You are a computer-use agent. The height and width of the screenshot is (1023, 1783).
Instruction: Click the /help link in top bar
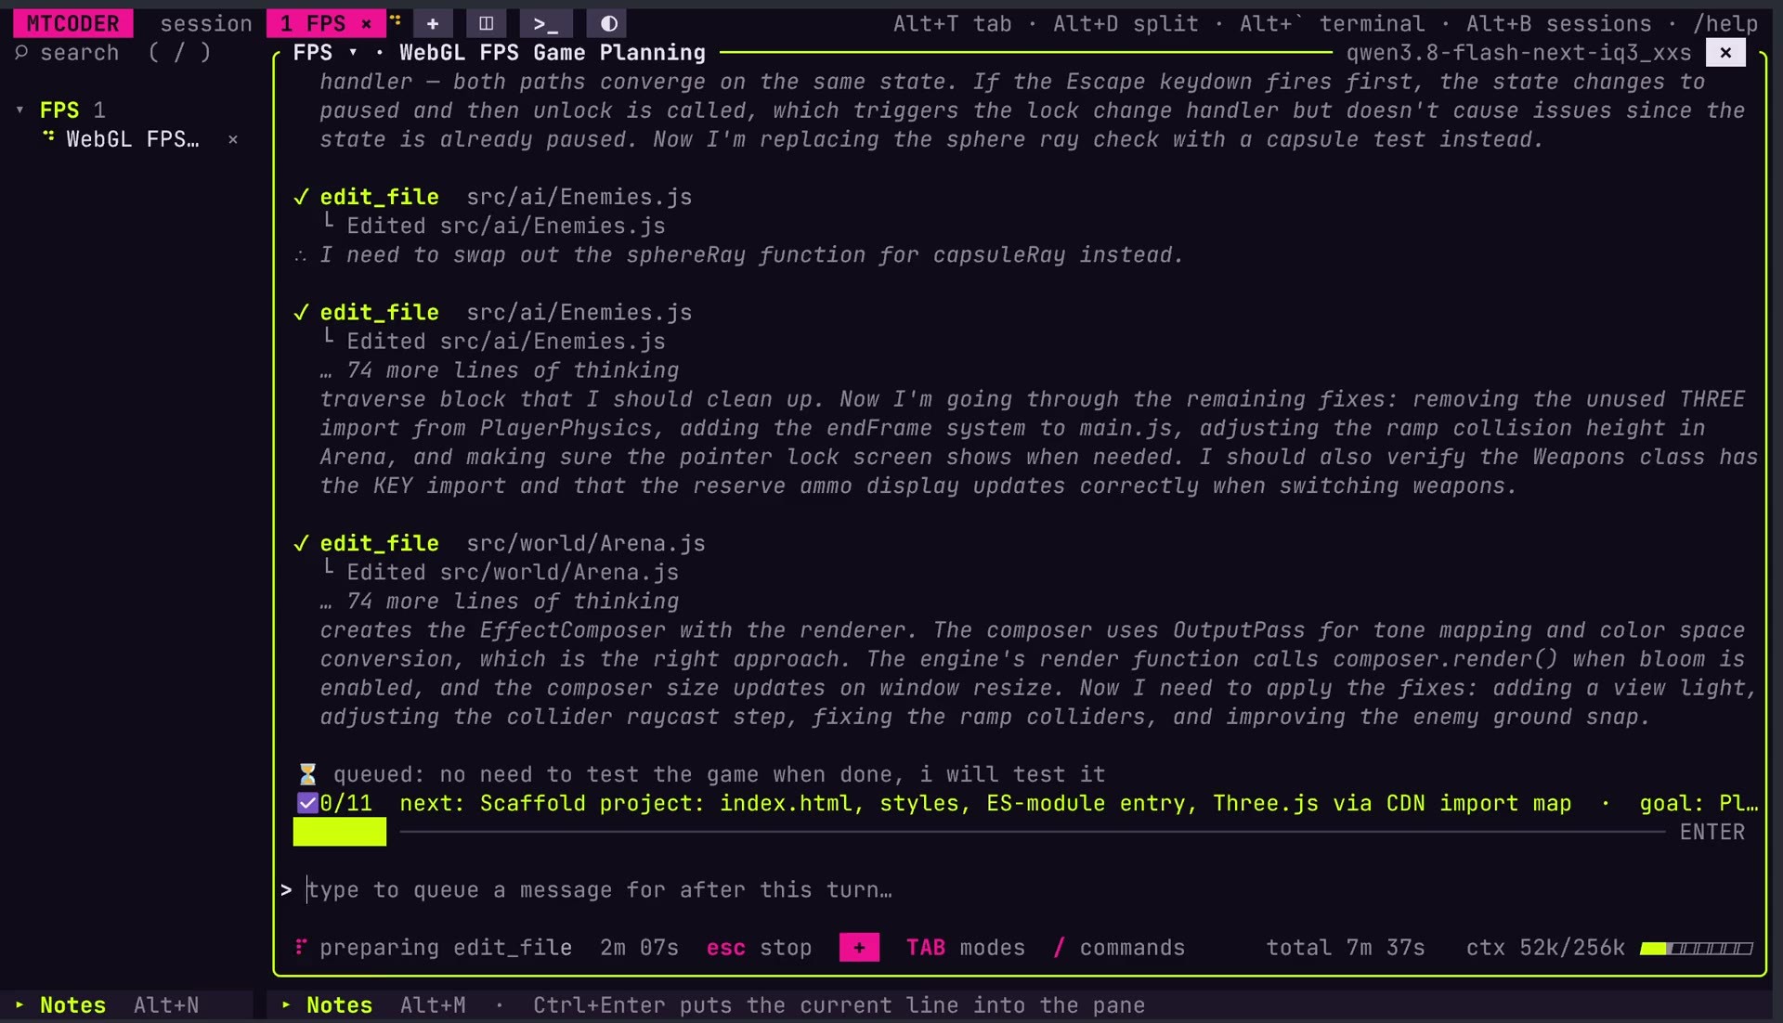pos(1724,23)
